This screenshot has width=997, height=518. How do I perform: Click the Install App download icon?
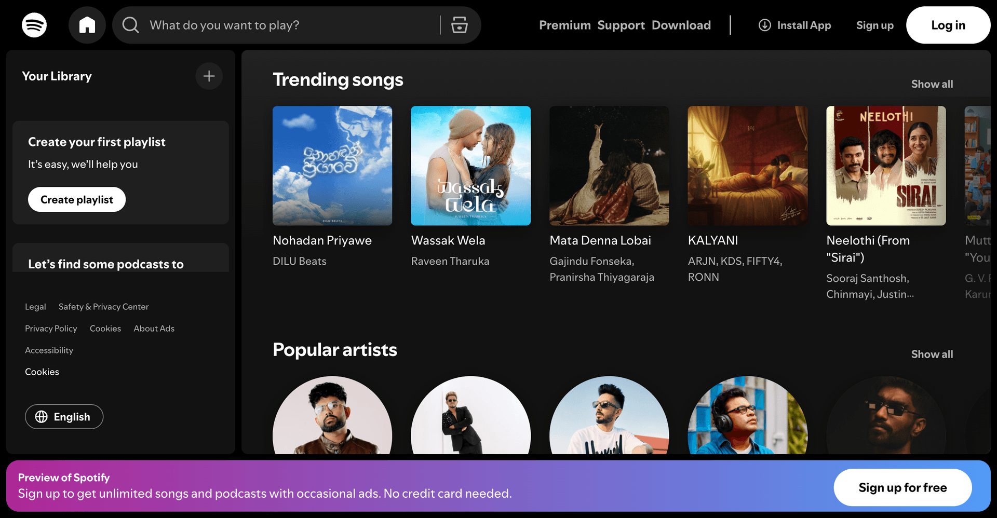764,25
